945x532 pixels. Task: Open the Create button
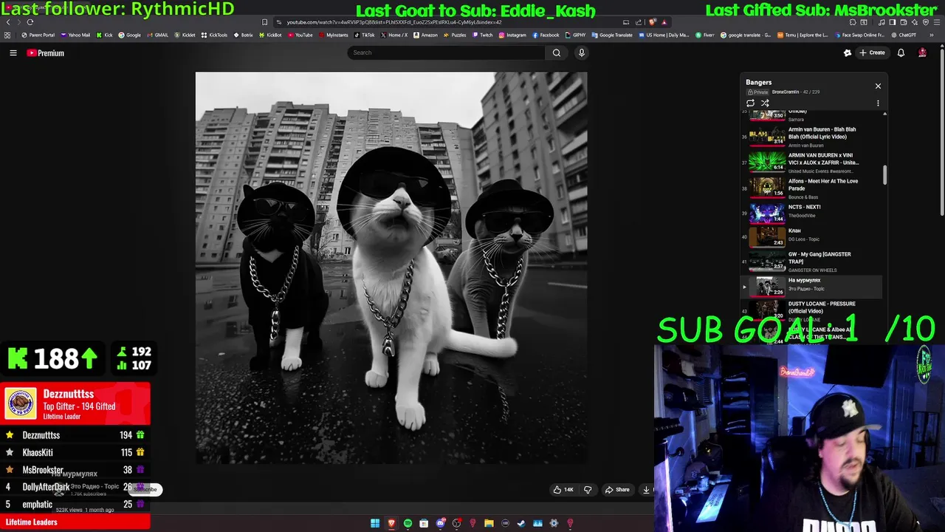point(872,52)
